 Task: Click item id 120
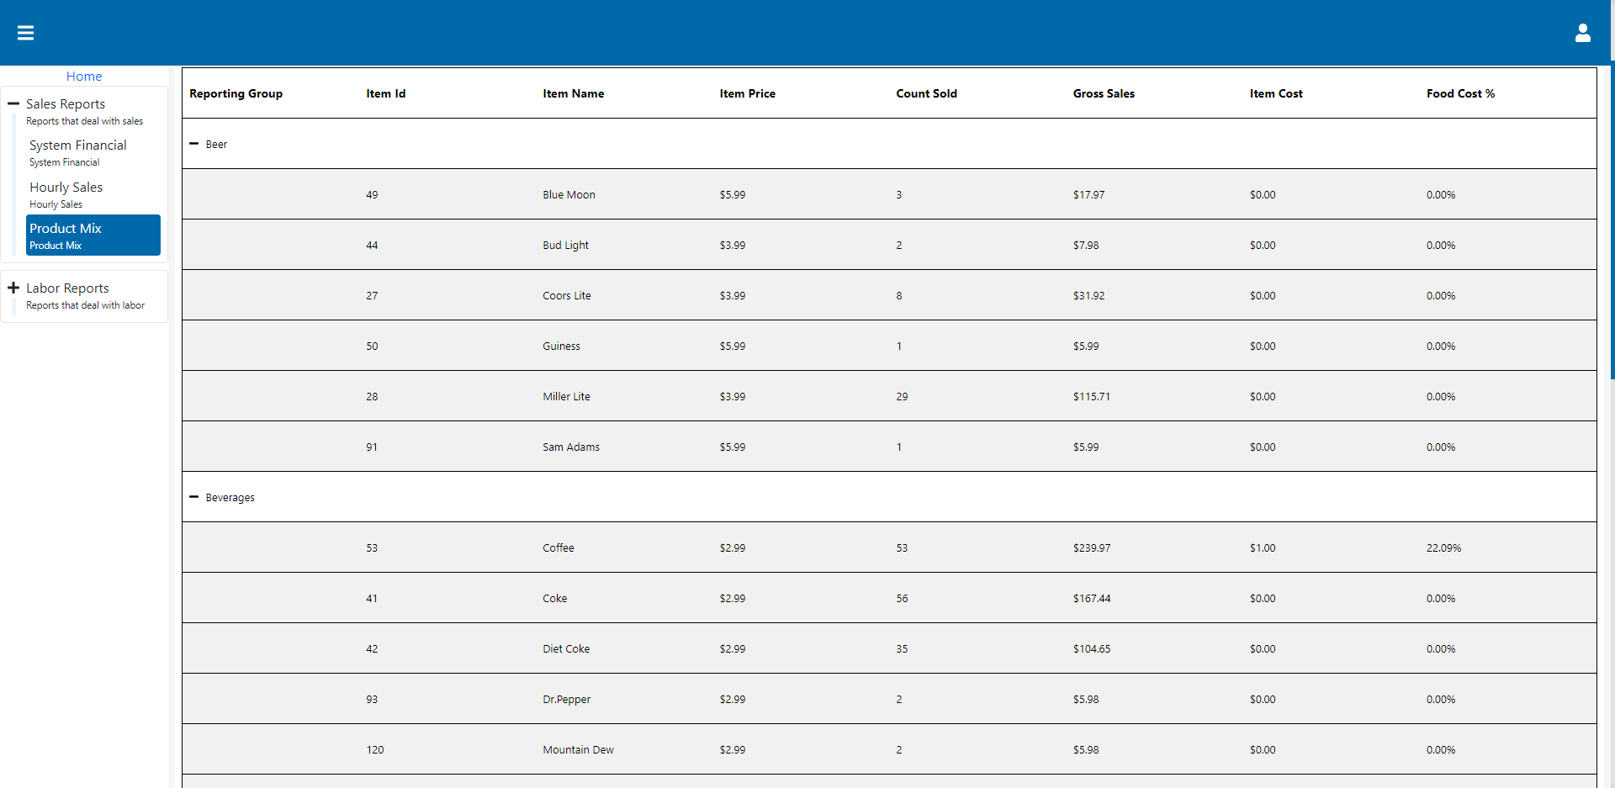(374, 749)
